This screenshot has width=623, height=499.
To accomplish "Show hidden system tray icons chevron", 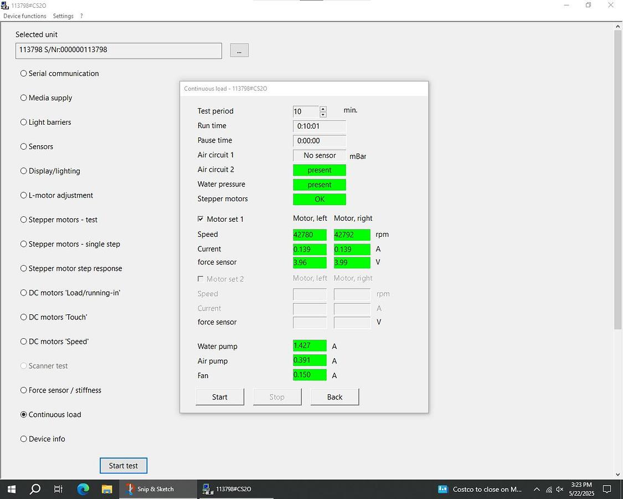I will pyautogui.click(x=536, y=490).
